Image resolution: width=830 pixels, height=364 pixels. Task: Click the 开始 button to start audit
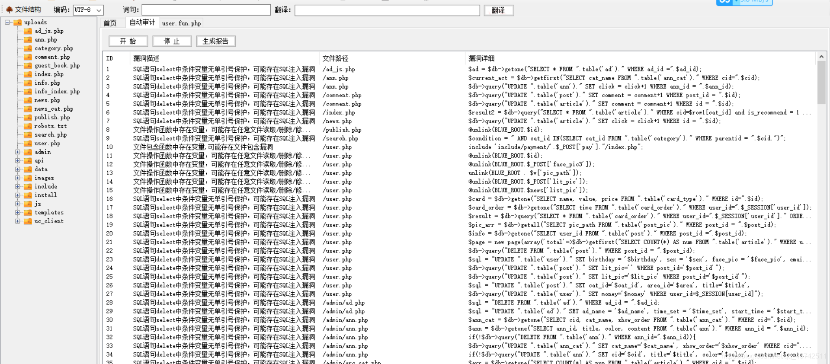click(128, 41)
